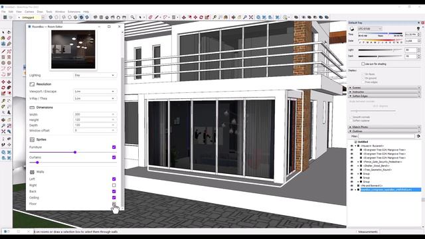The image size is (425, 239).
Task: Toggle the Furniture sprites checkbox
Action: tap(114, 147)
